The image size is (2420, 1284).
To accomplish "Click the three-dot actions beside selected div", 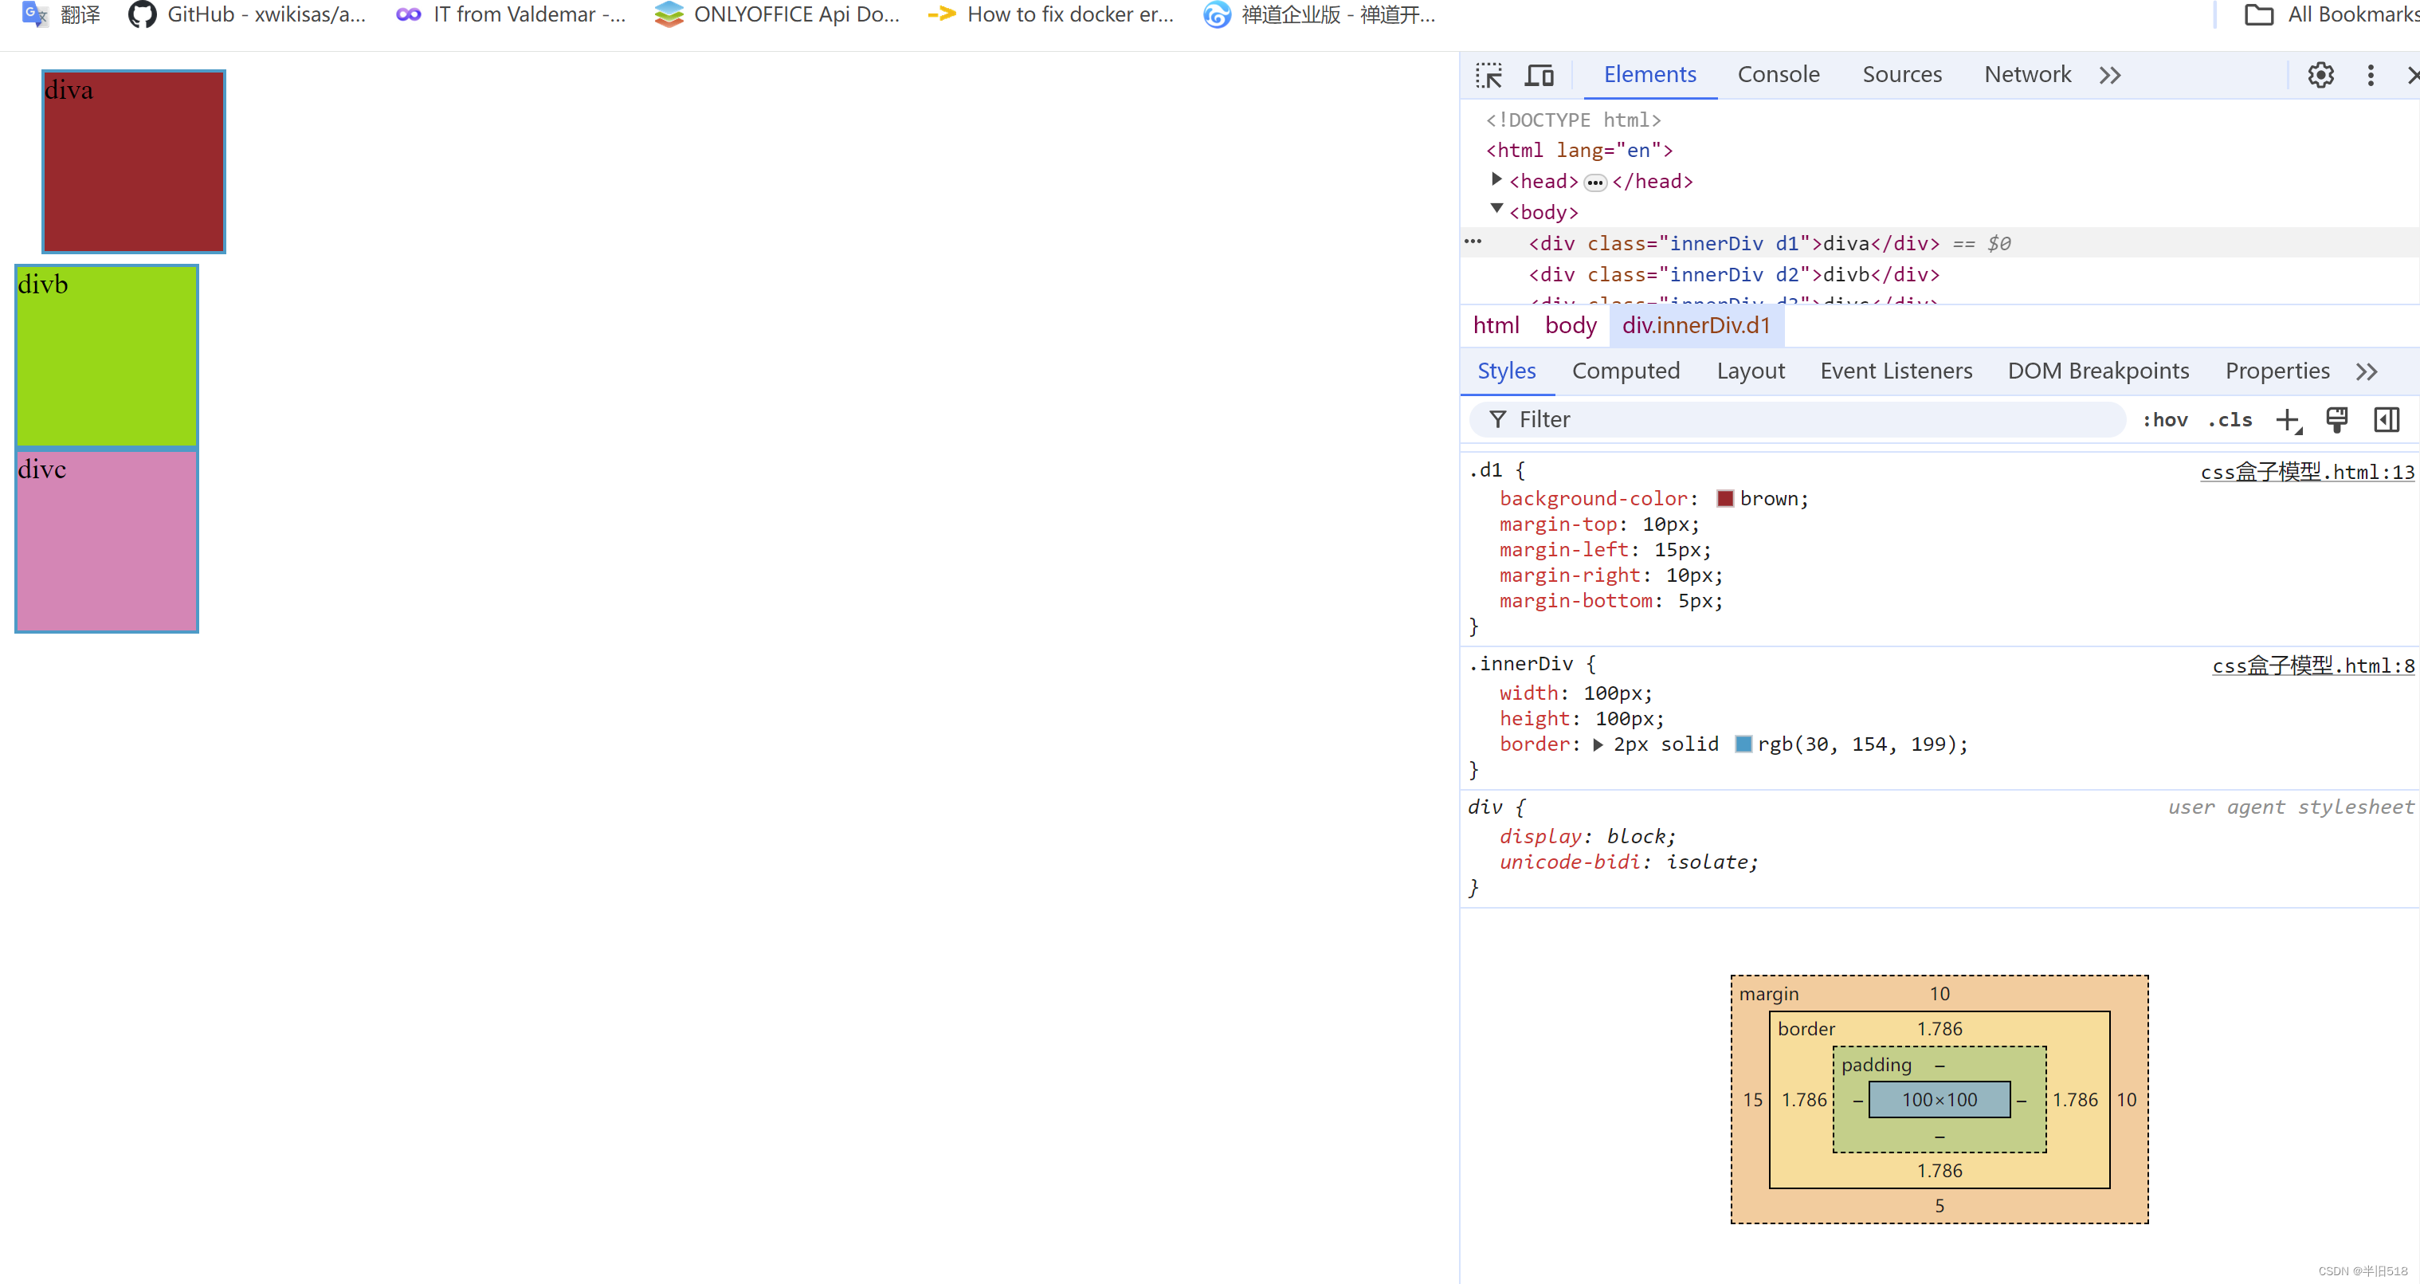I will click(1473, 241).
